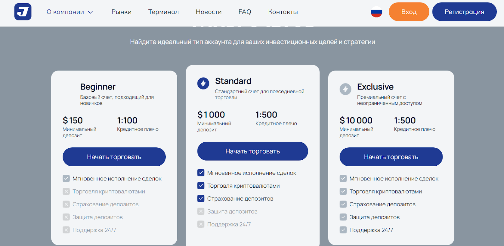Toggle Exclusive Защита депозитов checkbox

pos(343,217)
